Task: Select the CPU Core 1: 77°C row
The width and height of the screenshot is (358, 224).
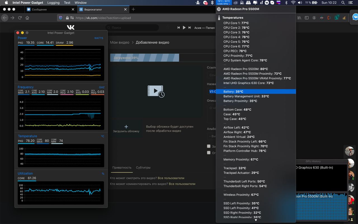Action: point(256,23)
